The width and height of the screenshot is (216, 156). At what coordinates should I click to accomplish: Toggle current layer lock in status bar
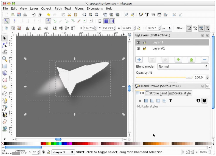49,152
